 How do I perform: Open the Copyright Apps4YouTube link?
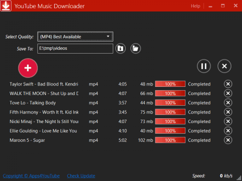click(31, 176)
